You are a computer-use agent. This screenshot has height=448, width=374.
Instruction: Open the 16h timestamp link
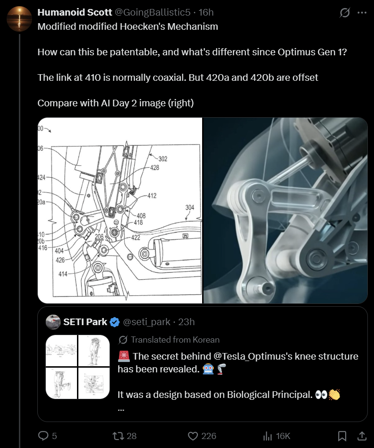[x=206, y=13]
